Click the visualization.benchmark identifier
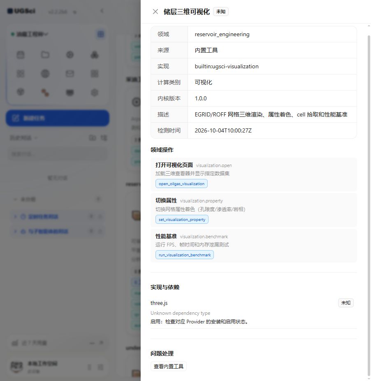Image resolution: width=371 pixels, height=381 pixels. pyautogui.click(x=204, y=237)
